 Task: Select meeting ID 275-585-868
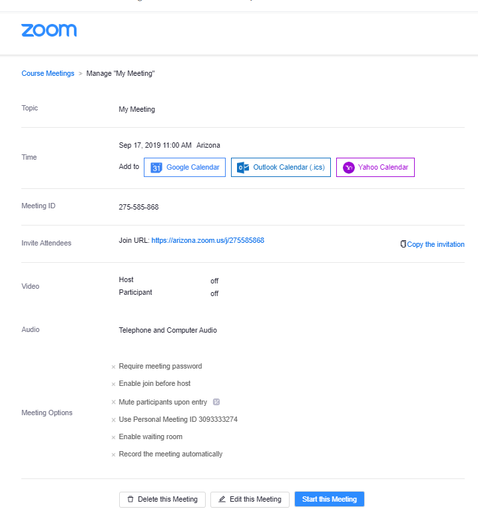(138, 207)
